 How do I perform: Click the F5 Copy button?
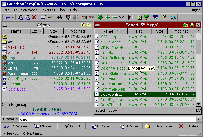(101, 126)
